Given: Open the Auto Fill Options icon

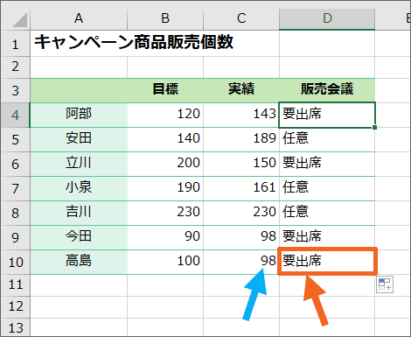Looking at the screenshot, I should pos(385,284).
